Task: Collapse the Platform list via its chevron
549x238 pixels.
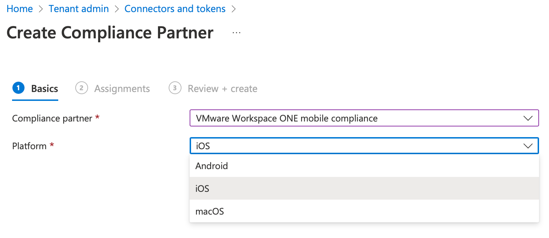Action: click(x=528, y=146)
